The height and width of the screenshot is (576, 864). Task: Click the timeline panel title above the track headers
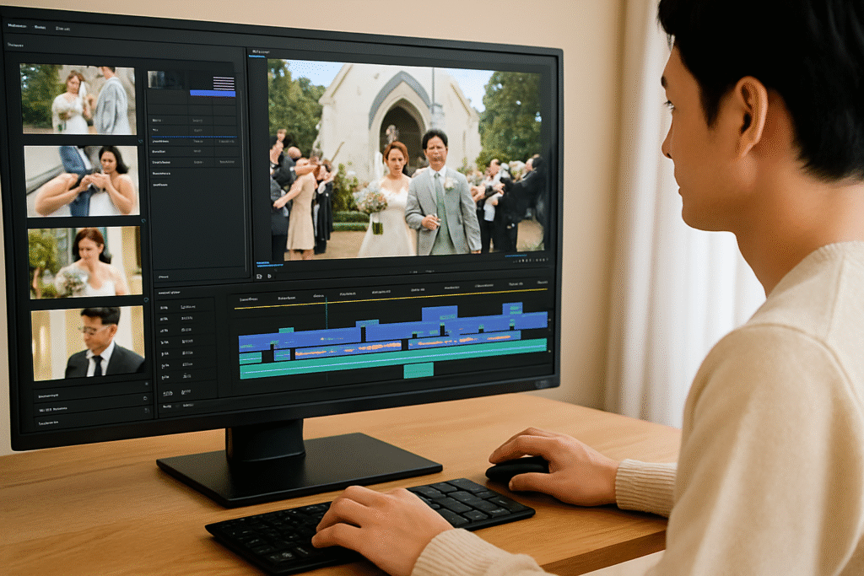(169, 293)
